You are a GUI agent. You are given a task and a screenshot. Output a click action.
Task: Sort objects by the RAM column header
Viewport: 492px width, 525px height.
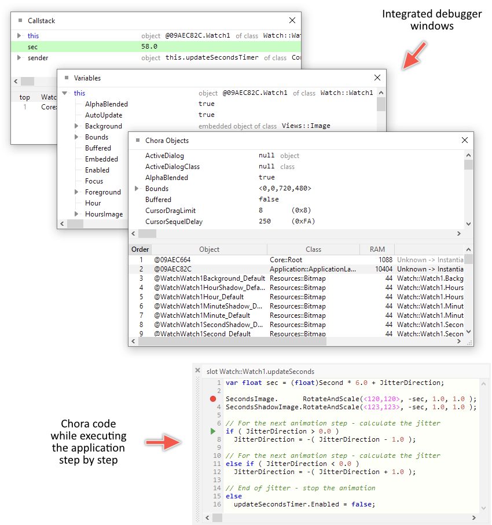pos(376,249)
